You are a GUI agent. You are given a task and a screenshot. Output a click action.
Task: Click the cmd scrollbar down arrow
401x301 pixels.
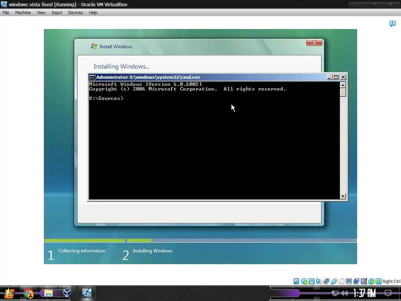click(x=343, y=196)
